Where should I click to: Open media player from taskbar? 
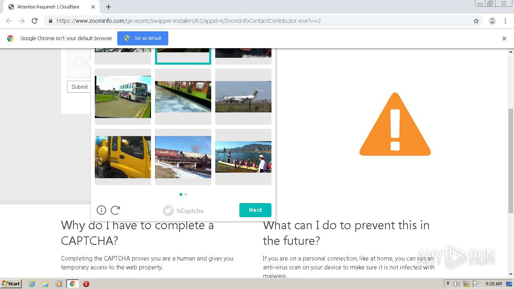click(x=59, y=284)
